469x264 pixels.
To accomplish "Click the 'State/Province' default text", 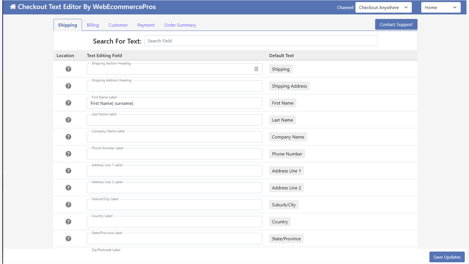I will pos(286,238).
